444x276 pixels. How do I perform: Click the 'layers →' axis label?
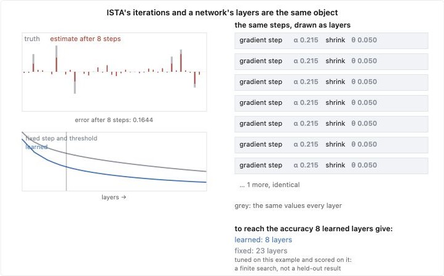tap(114, 197)
